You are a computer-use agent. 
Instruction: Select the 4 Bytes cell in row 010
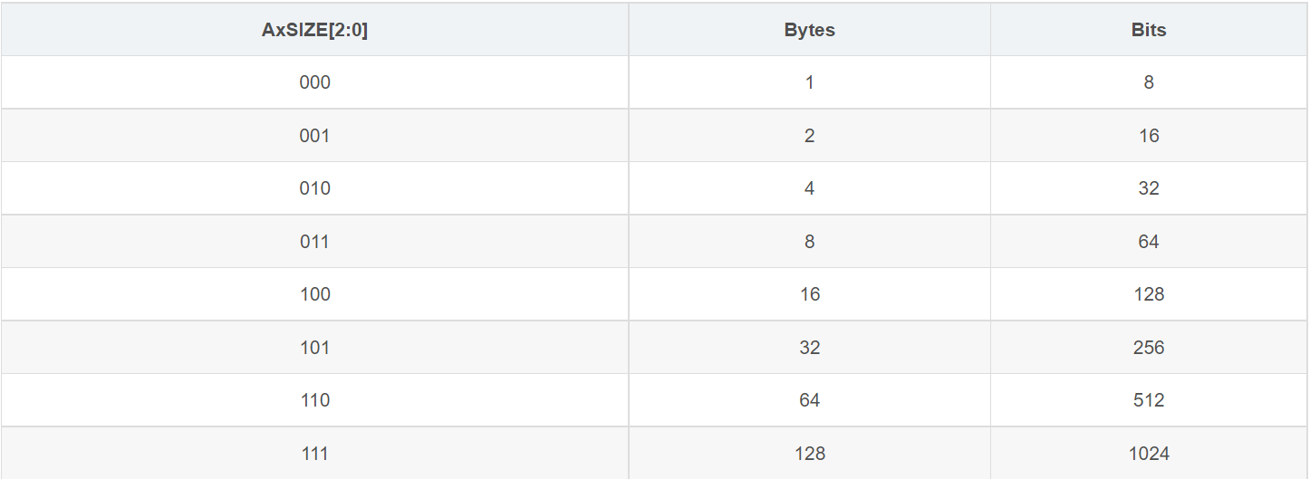pos(809,188)
